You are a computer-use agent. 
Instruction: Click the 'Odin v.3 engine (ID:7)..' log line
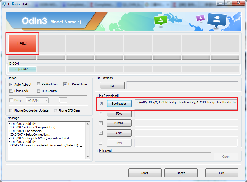33,127
